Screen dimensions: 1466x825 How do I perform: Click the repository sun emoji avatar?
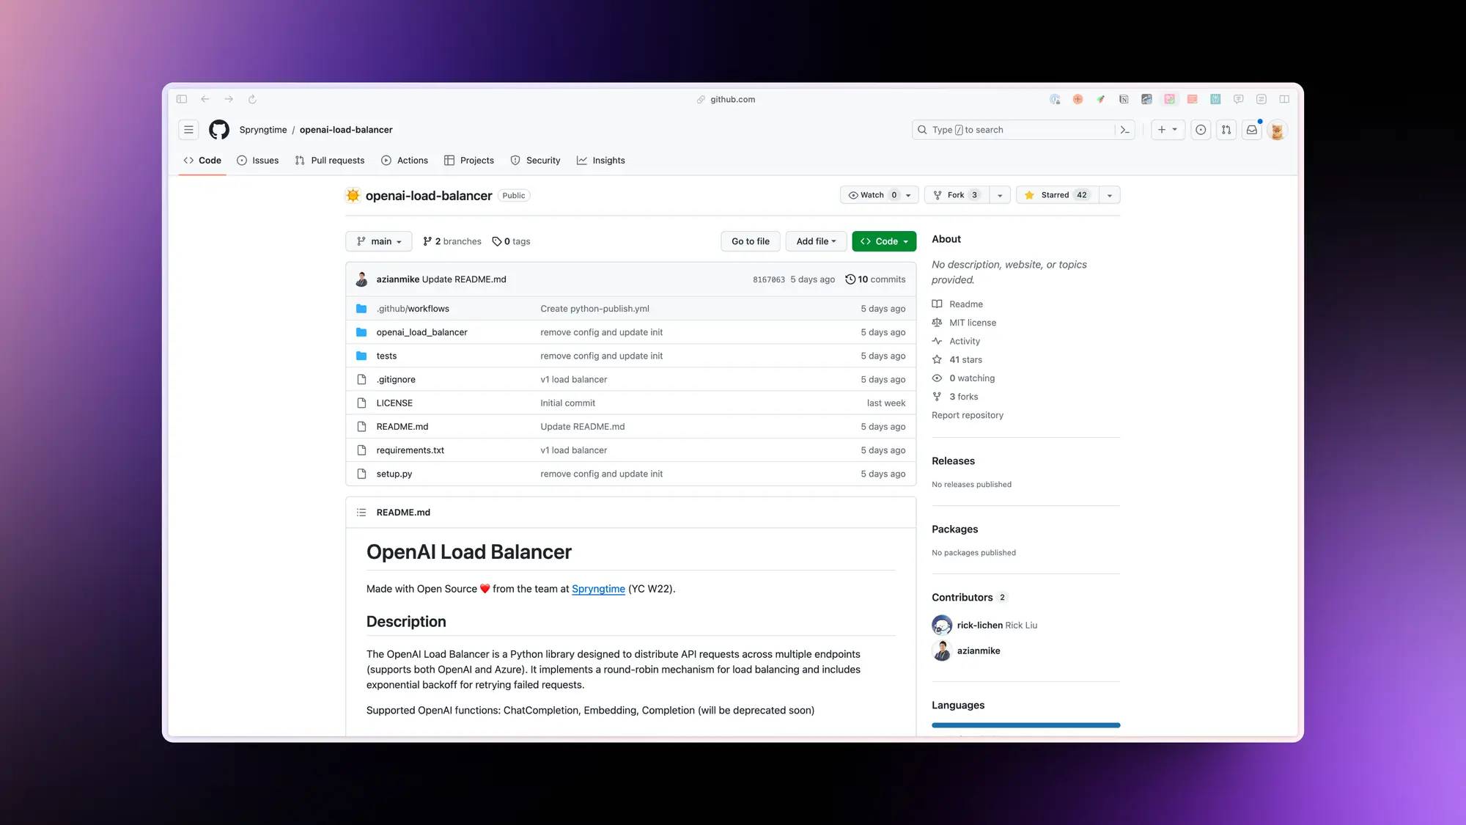[x=353, y=195]
